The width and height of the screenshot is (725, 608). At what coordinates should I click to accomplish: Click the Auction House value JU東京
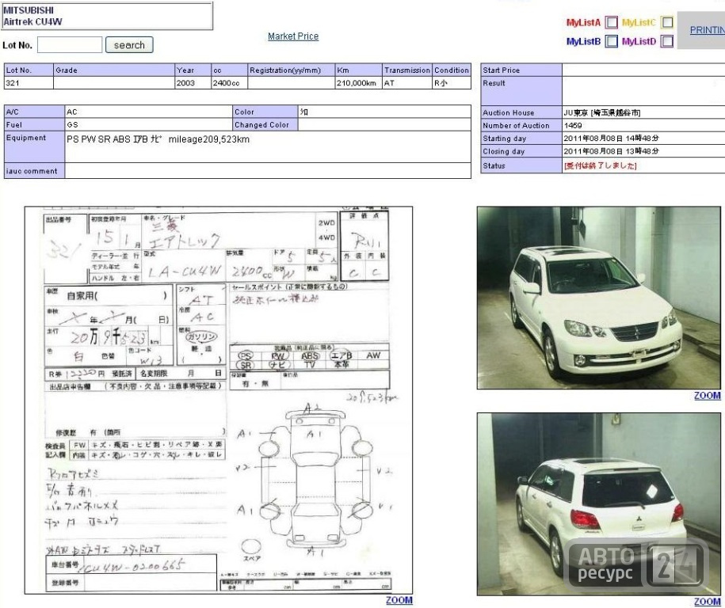pyautogui.click(x=602, y=112)
